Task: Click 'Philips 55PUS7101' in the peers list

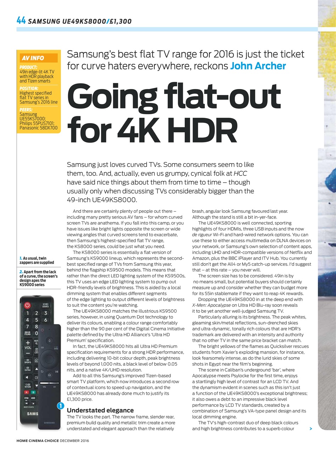Action: click(x=37, y=123)
